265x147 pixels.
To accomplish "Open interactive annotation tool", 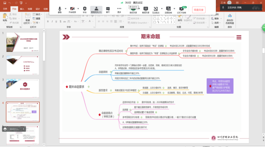I will click(156, 10).
